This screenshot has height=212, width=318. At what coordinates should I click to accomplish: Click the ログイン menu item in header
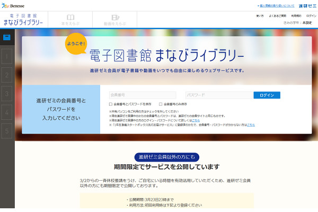(x=311, y=16)
